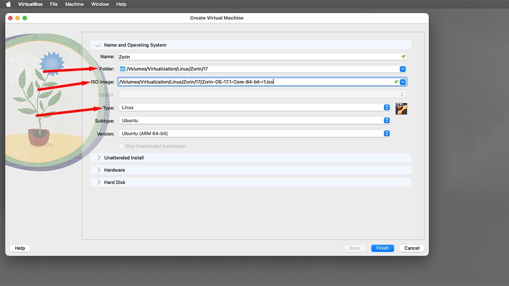Viewport: 509px width, 286px height.
Task: Expand the Hardware section
Action: (x=251, y=170)
